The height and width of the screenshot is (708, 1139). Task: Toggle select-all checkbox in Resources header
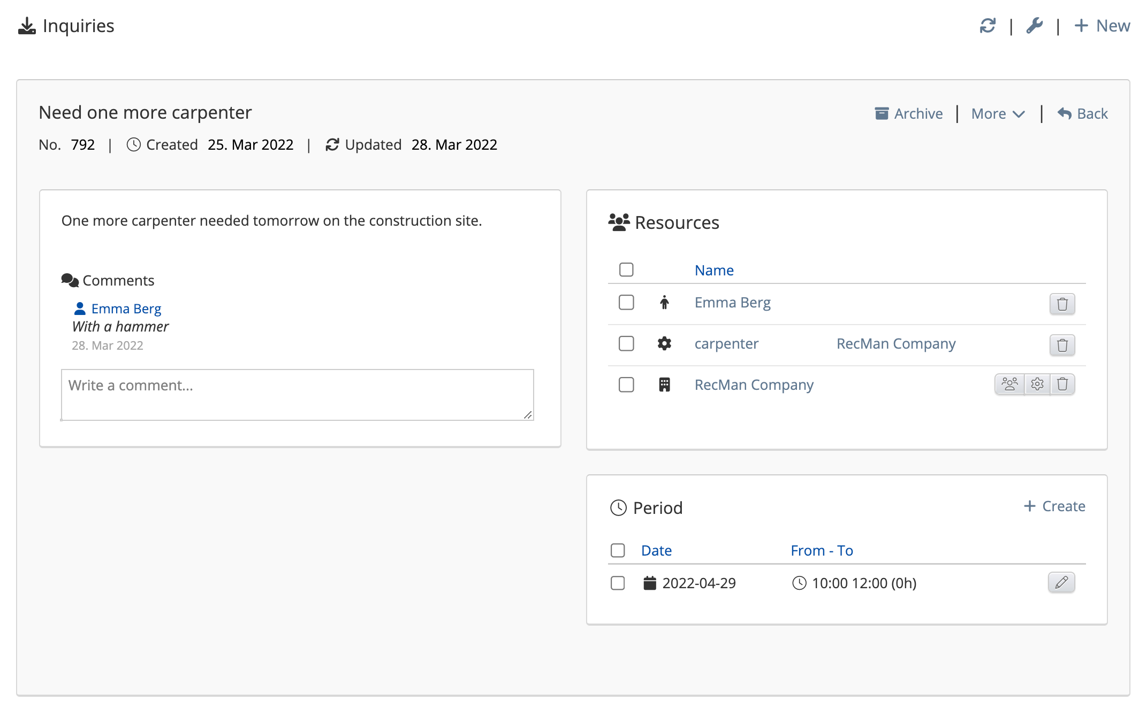[626, 270]
